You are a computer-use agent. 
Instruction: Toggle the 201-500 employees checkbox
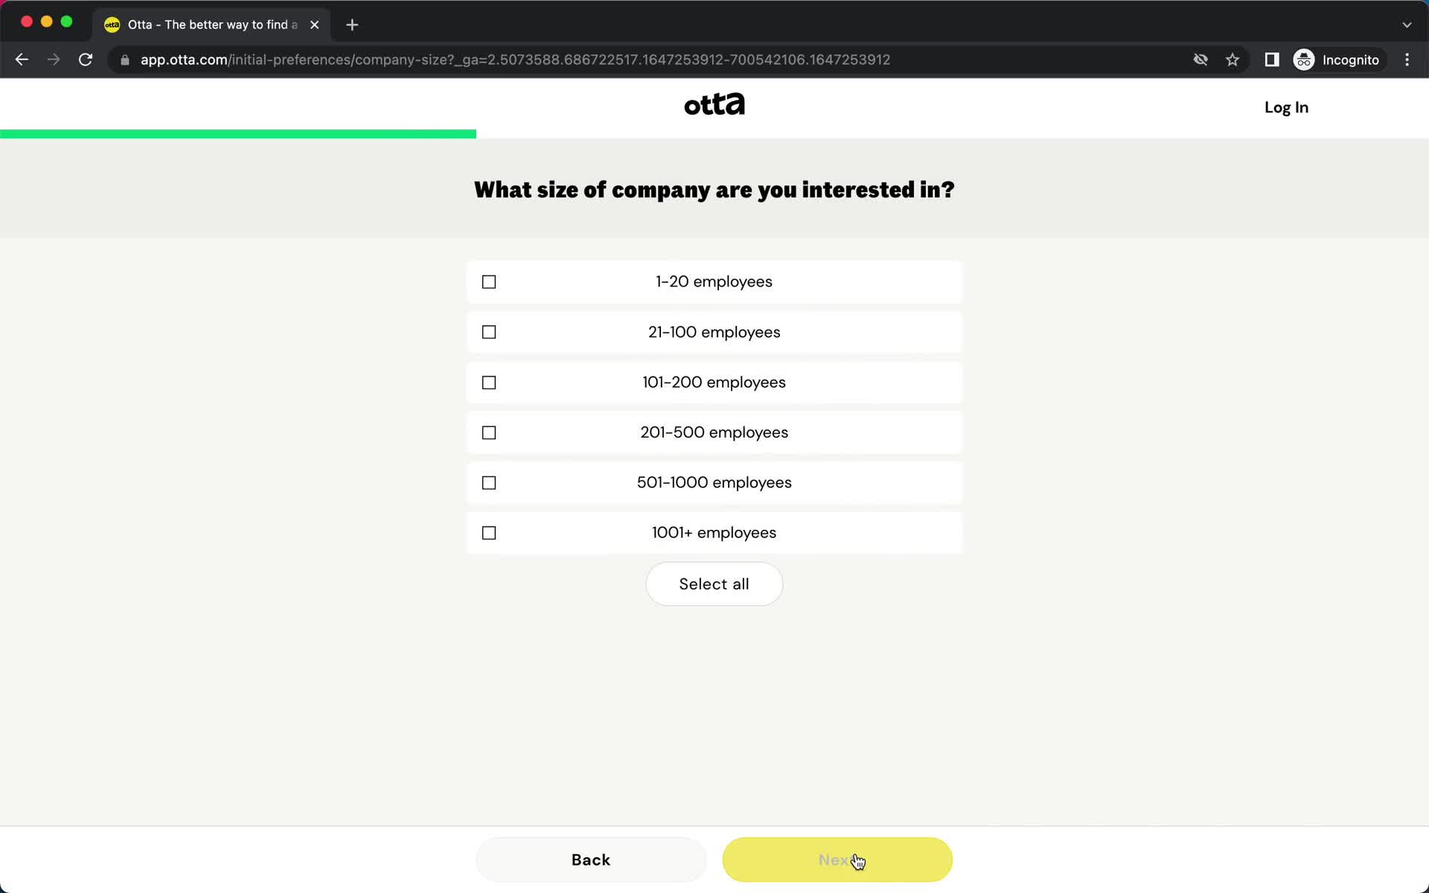[x=490, y=432]
